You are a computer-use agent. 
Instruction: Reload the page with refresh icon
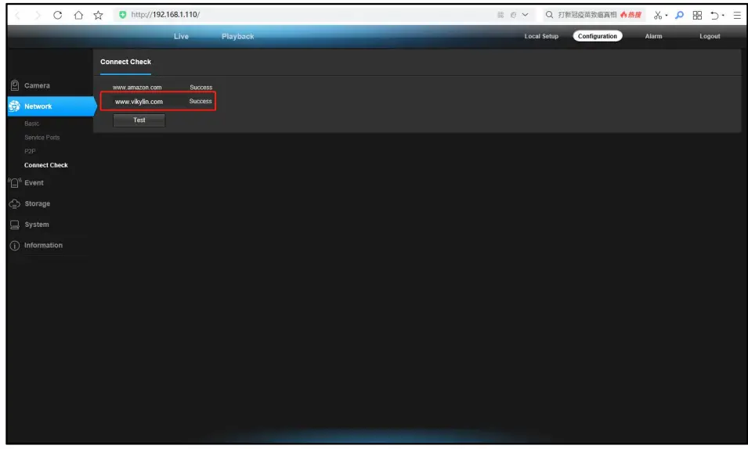click(x=58, y=15)
